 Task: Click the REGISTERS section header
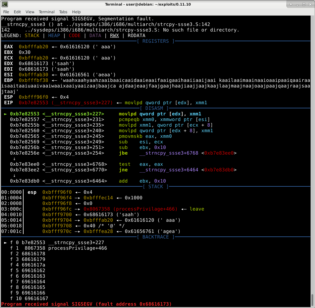pos(155,41)
